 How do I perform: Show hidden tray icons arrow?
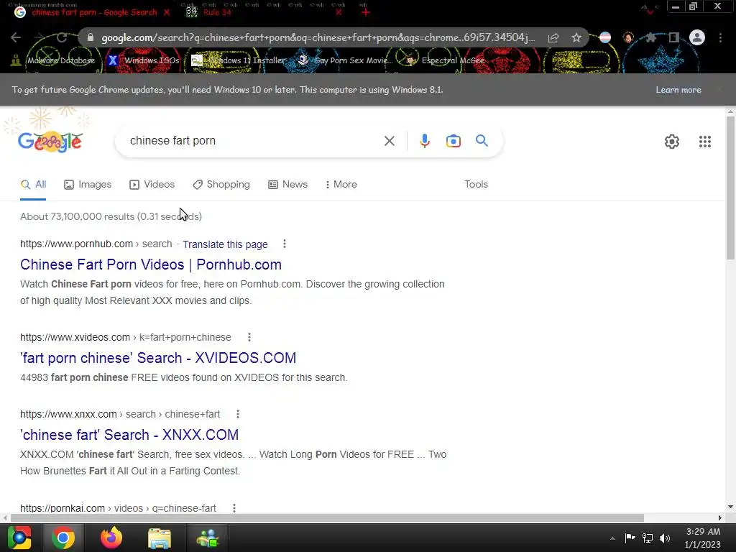click(x=612, y=538)
